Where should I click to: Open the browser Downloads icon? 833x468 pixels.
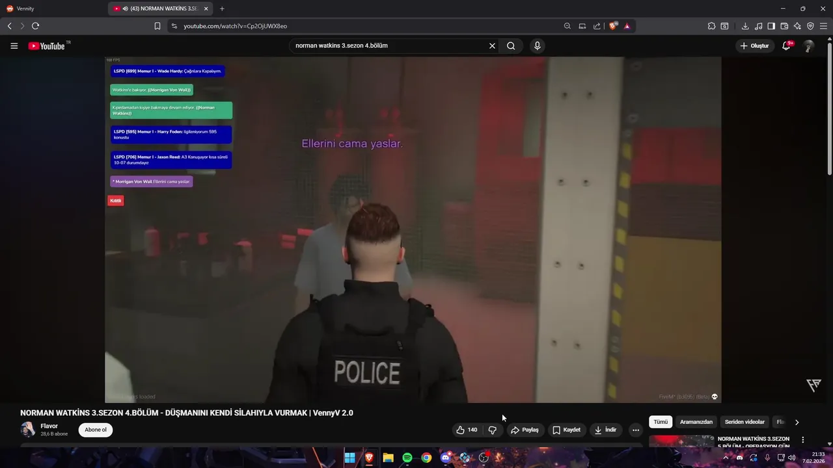[x=745, y=26]
